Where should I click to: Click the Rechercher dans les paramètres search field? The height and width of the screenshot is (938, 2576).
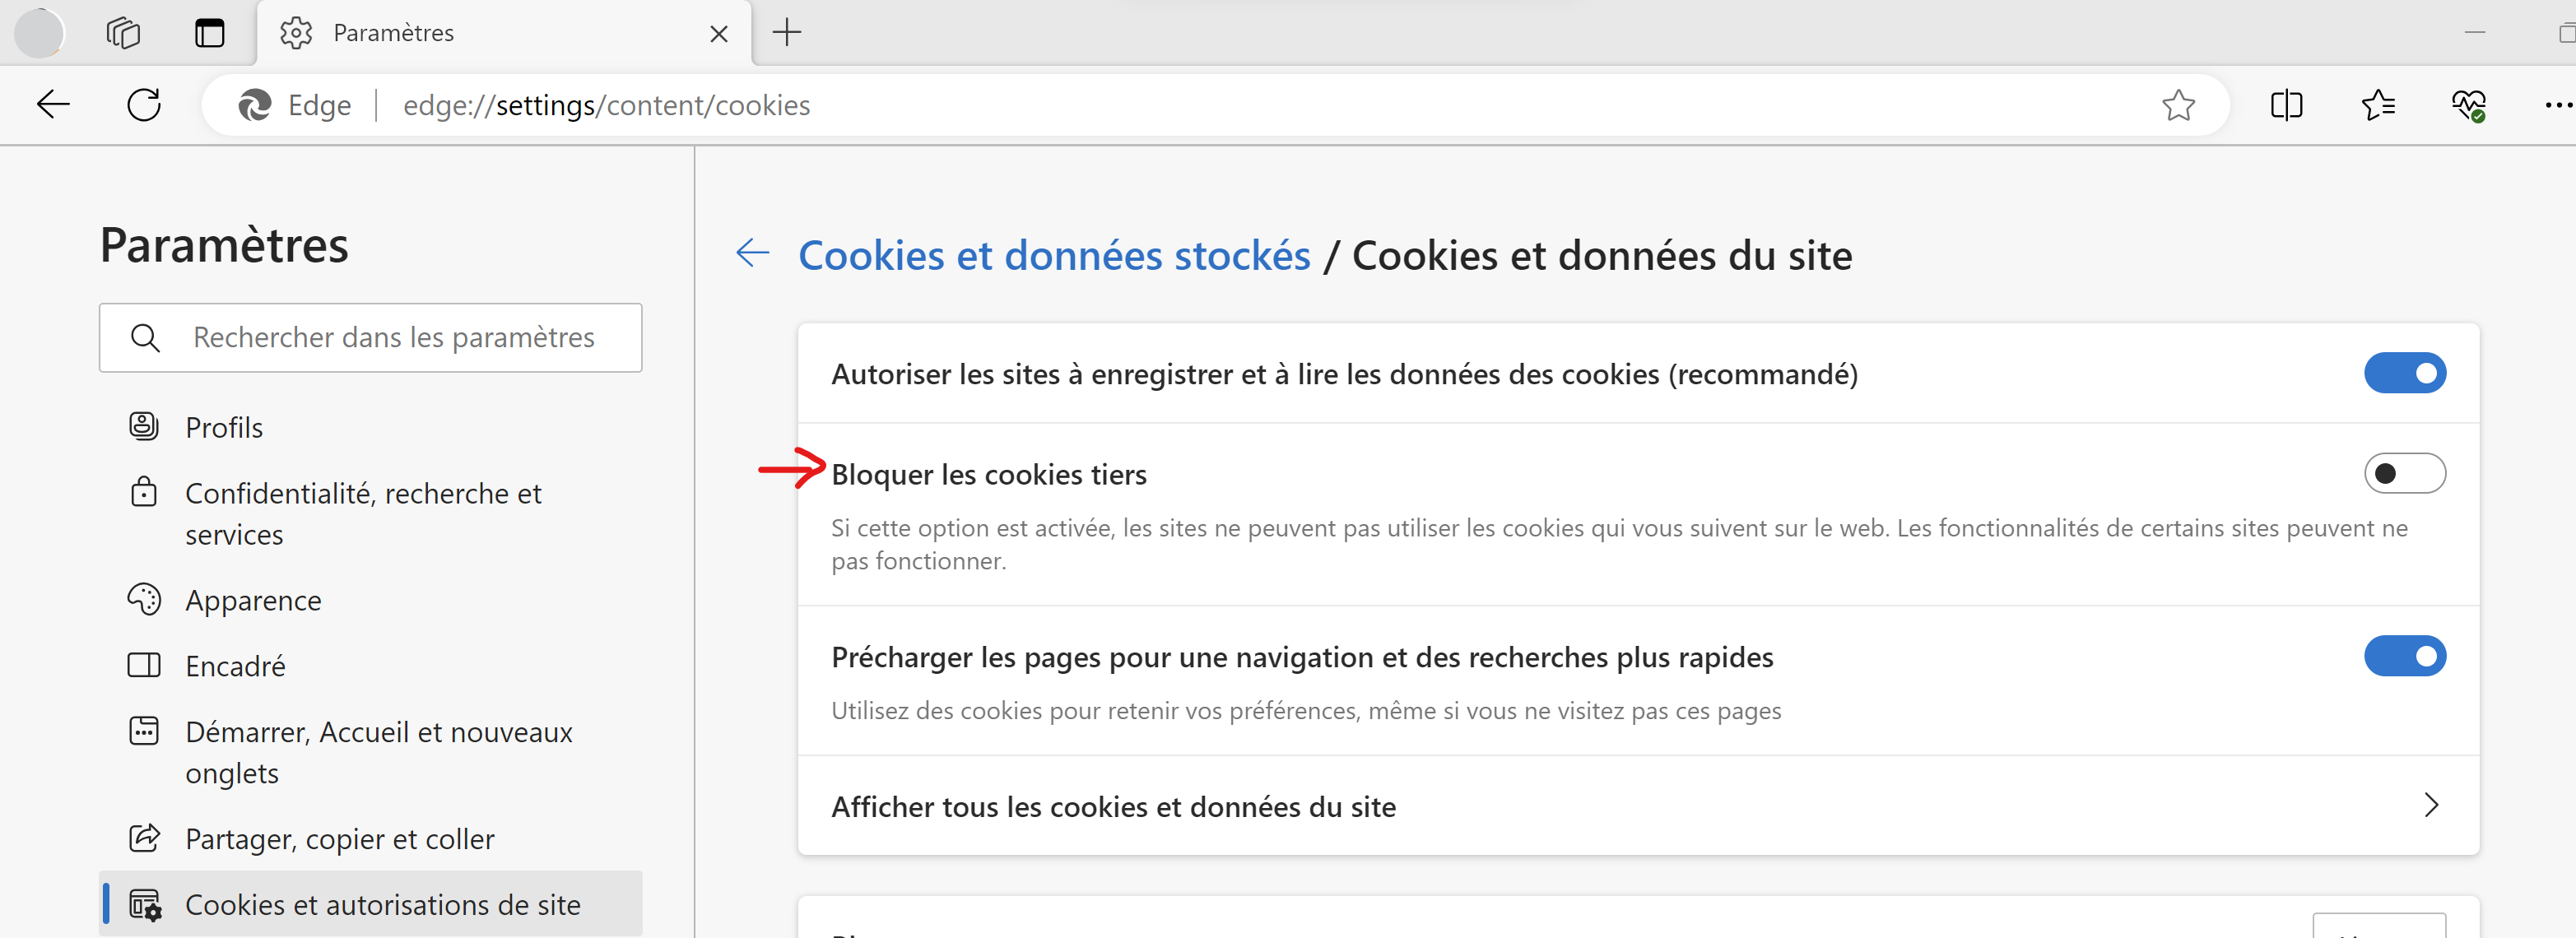tap(394, 338)
